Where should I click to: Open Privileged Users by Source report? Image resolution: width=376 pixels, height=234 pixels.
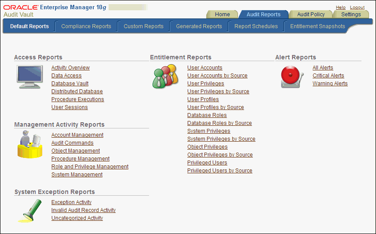tap(219, 171)
